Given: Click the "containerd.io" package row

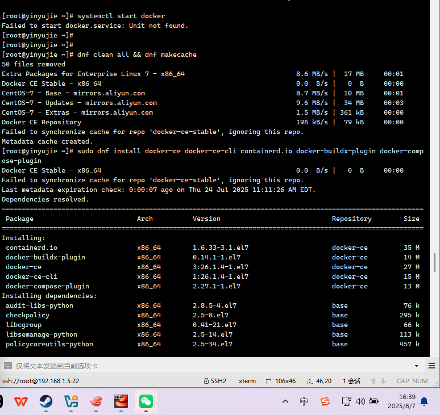Looking at the screenshot, I should point(213,248).
